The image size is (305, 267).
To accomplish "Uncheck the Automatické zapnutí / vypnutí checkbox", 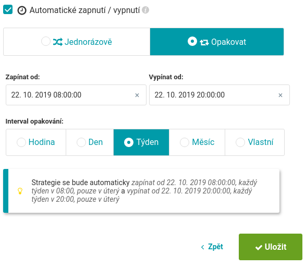I will pyautogui.click(x=8, y=9).
